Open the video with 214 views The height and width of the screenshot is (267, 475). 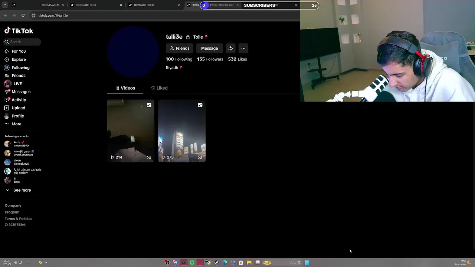pyautogui.click(x=131, y=131)
